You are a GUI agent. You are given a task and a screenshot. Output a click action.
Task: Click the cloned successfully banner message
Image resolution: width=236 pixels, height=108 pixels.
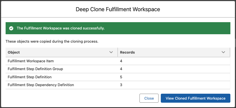click(x=61, y=28)
